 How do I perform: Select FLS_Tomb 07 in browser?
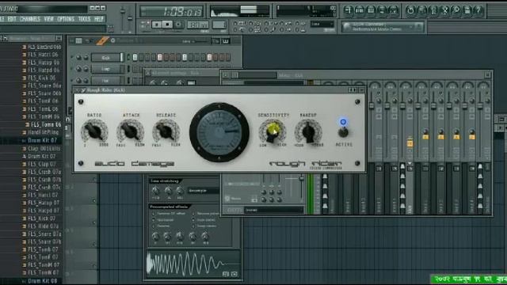pyautogui.click(x=43, y=249)
